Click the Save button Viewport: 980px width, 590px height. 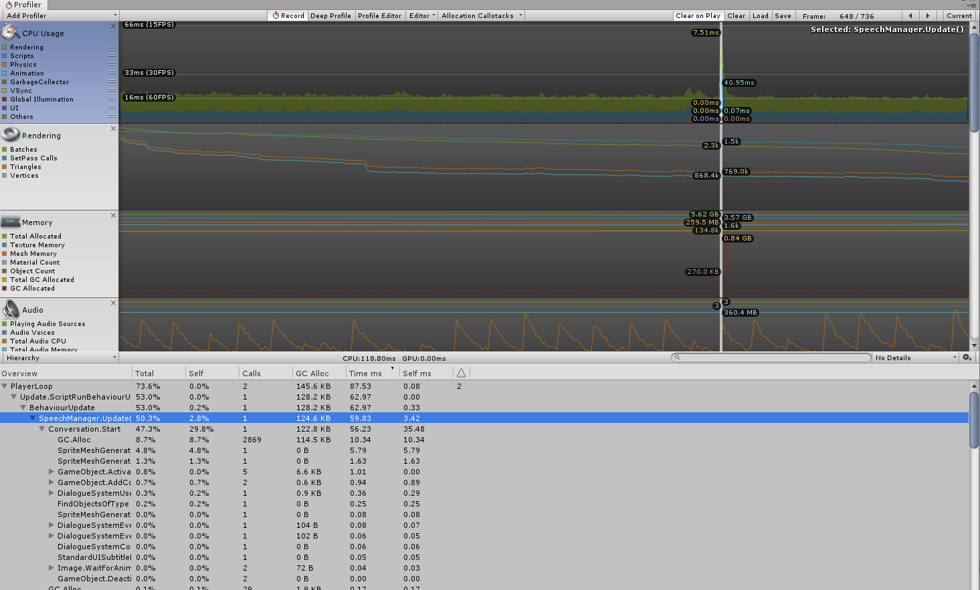tap(783, 15)
